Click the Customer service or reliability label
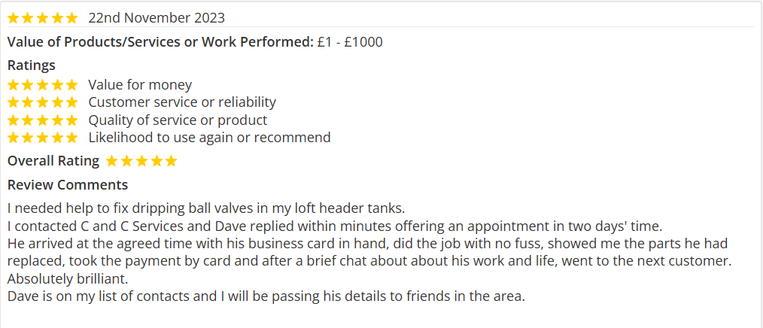This screenshot has width=763, height=328. click(182, 102)
